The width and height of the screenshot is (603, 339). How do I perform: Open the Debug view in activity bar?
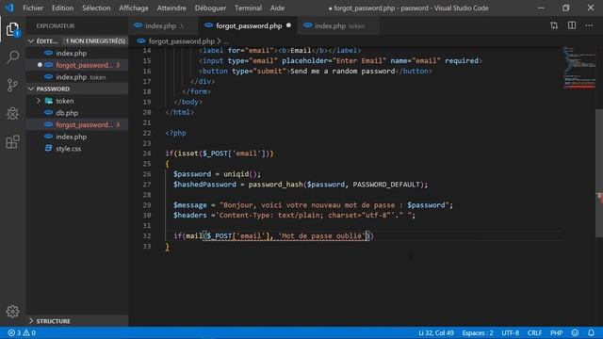point(12,113)
